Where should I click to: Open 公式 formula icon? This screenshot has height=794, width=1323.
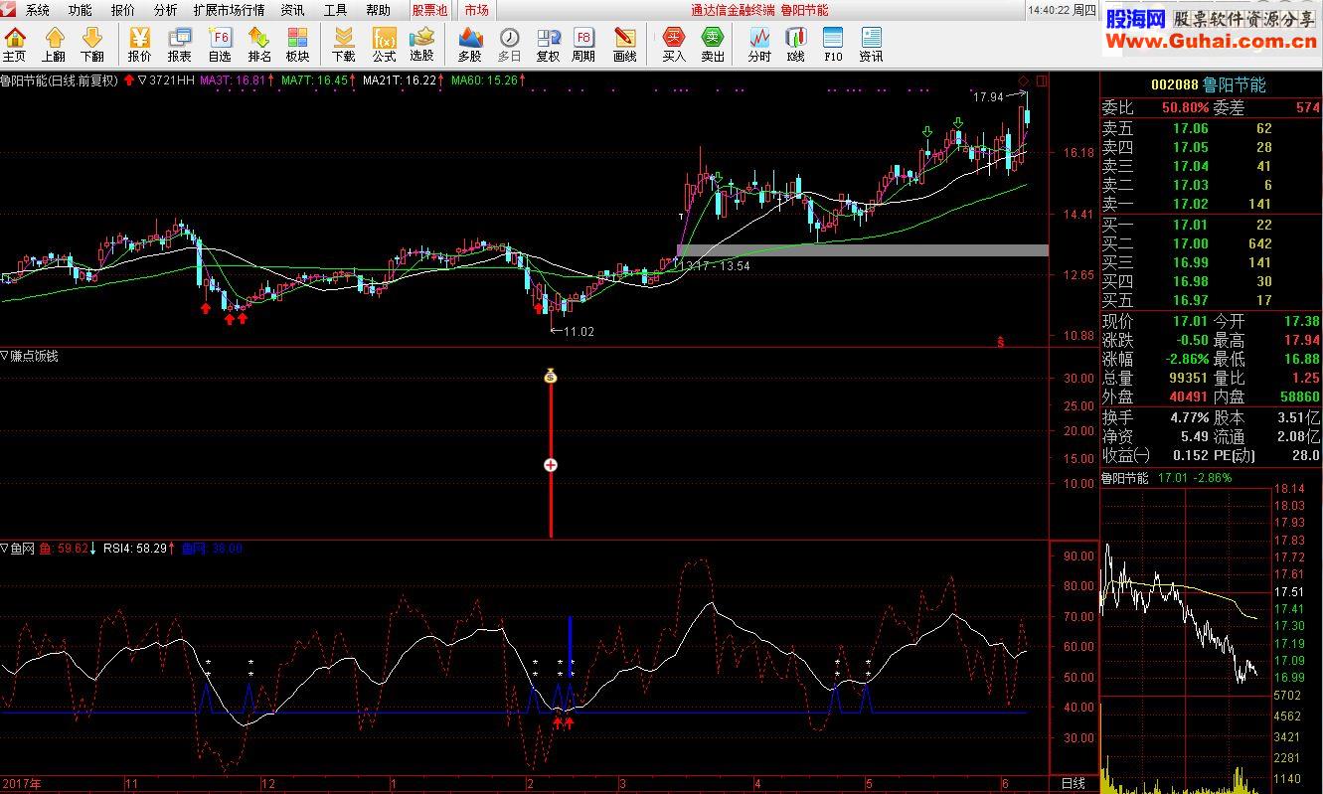[384, 45]
